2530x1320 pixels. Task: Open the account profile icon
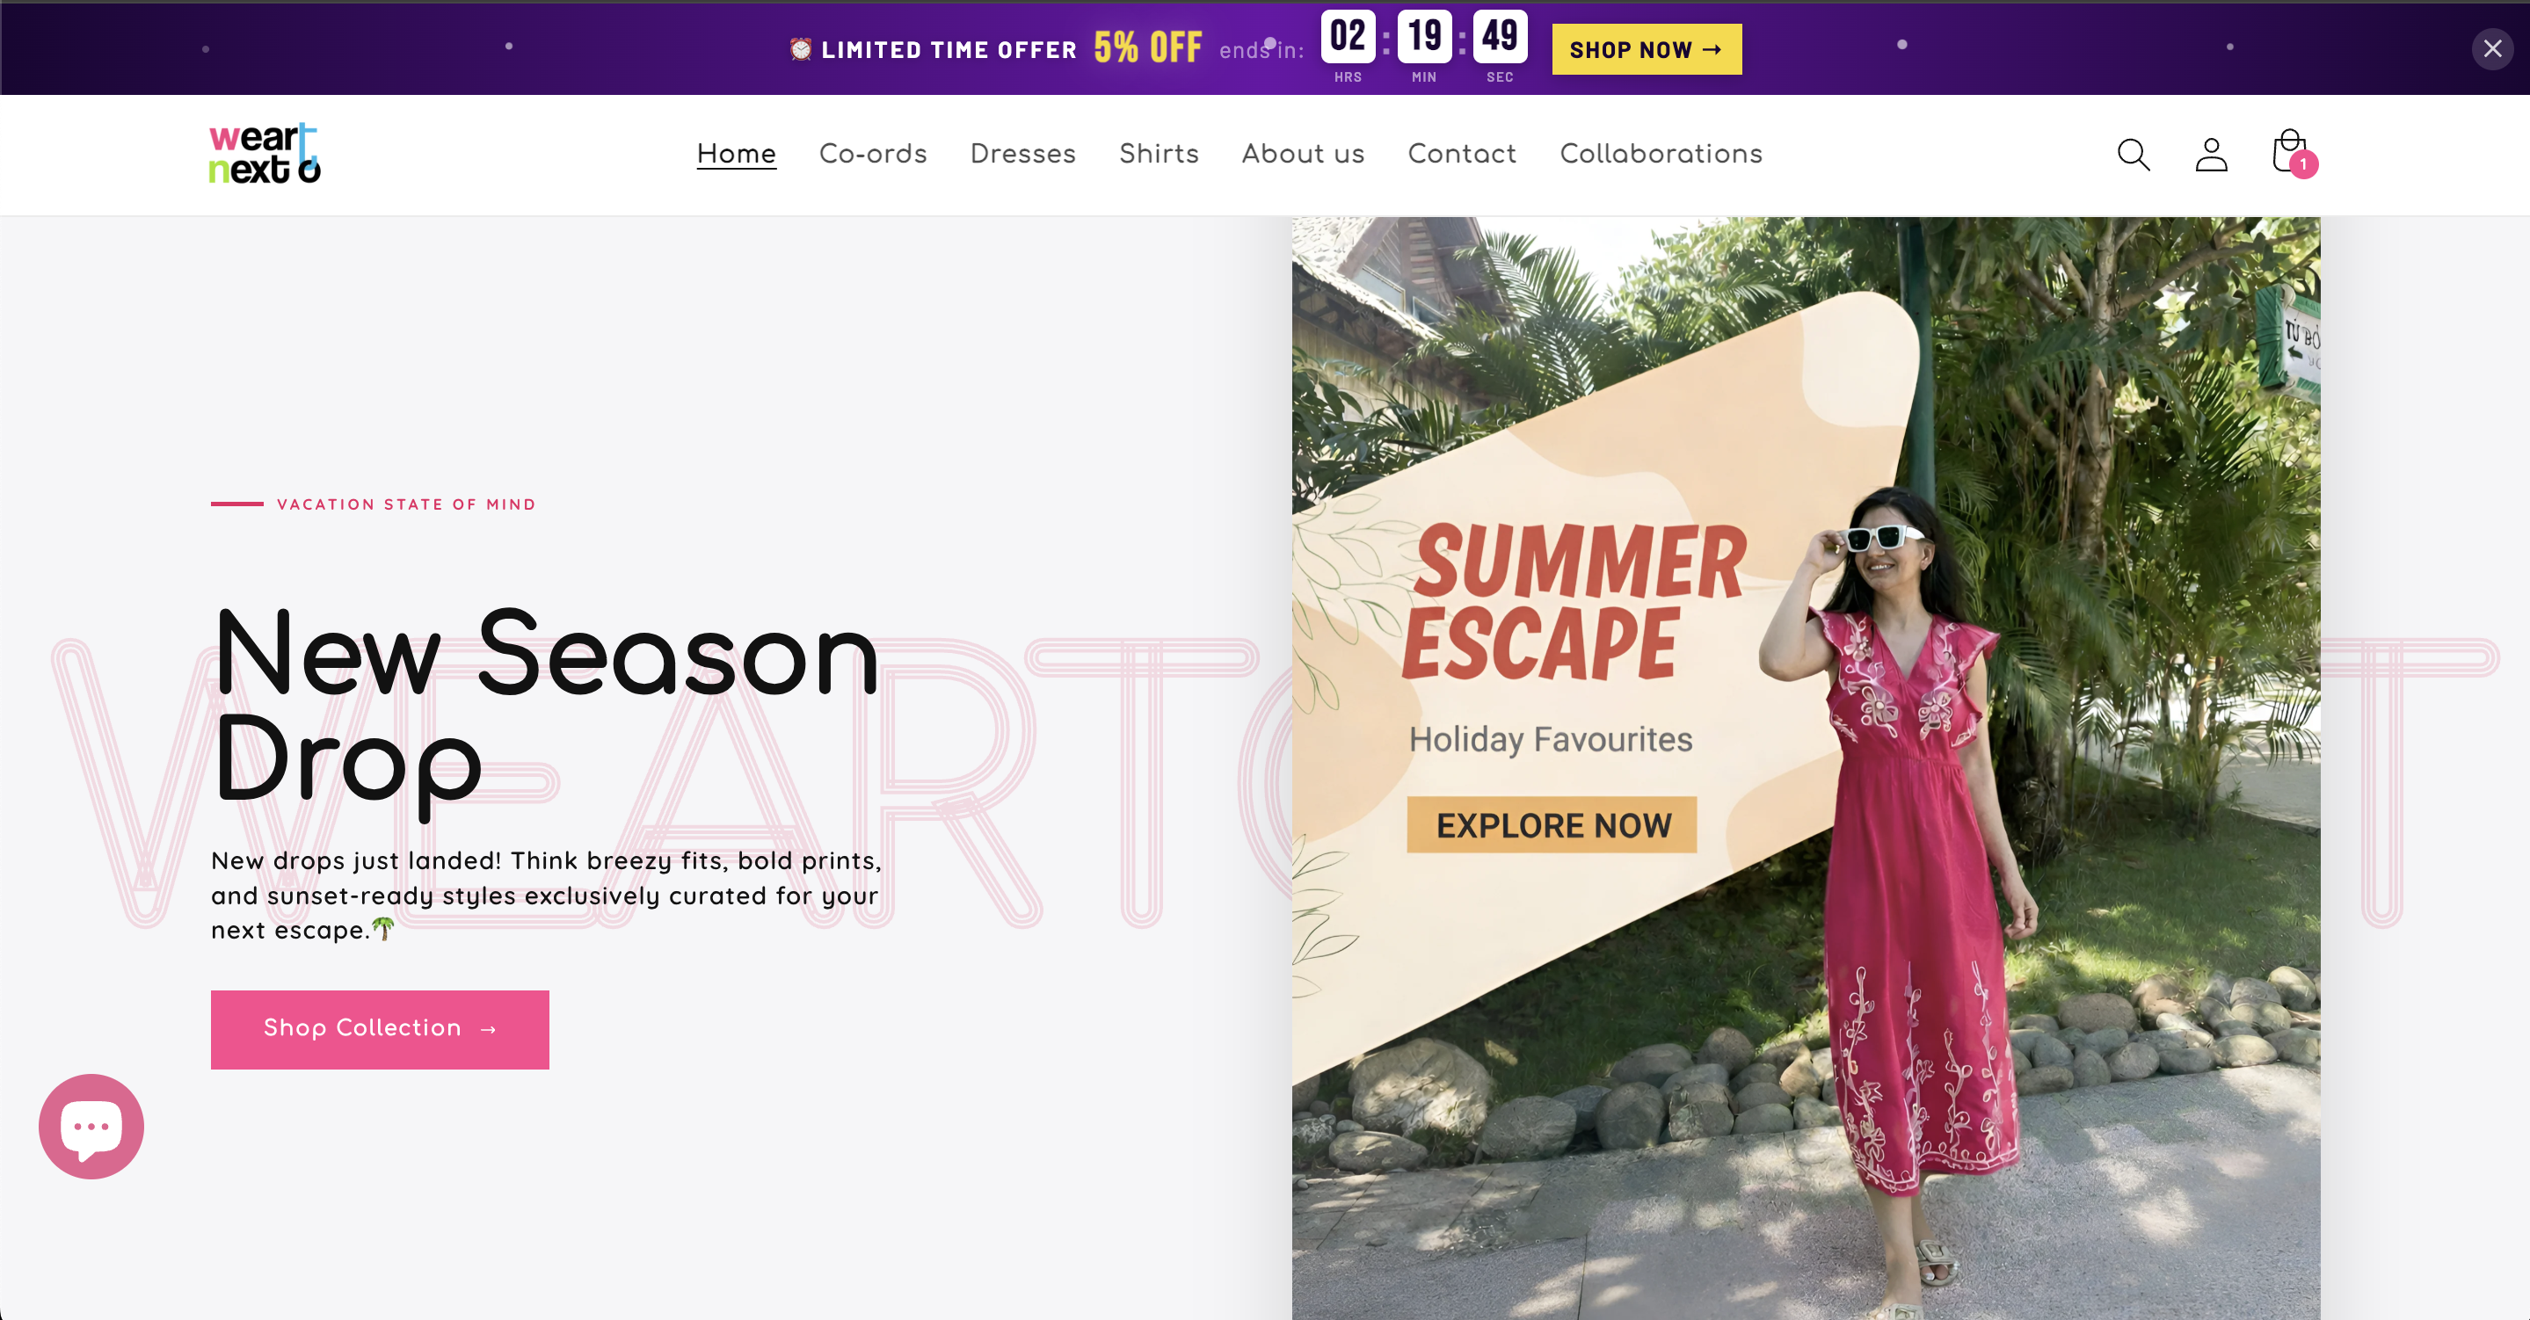[x=2211, y=154]
